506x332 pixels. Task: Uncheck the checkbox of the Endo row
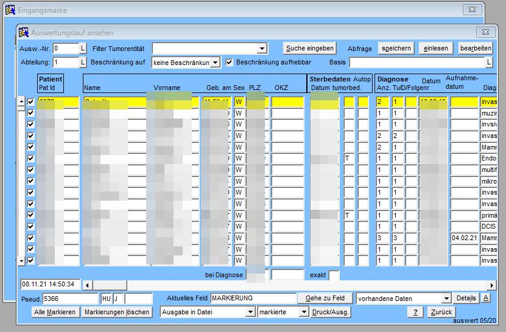tap(30, 158)
